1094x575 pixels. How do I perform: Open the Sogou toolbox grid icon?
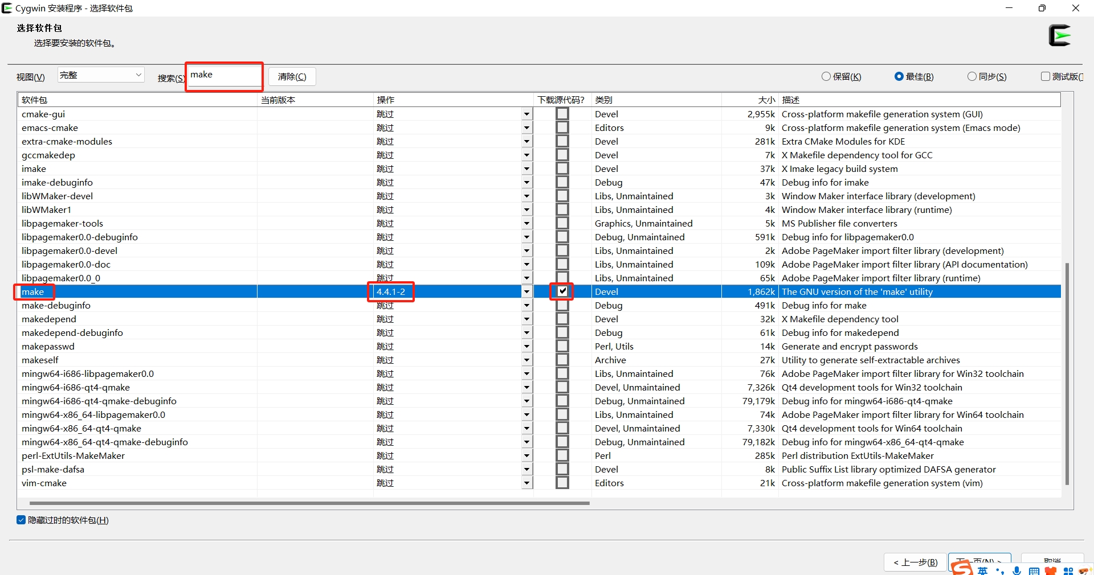click(1068, 571)
